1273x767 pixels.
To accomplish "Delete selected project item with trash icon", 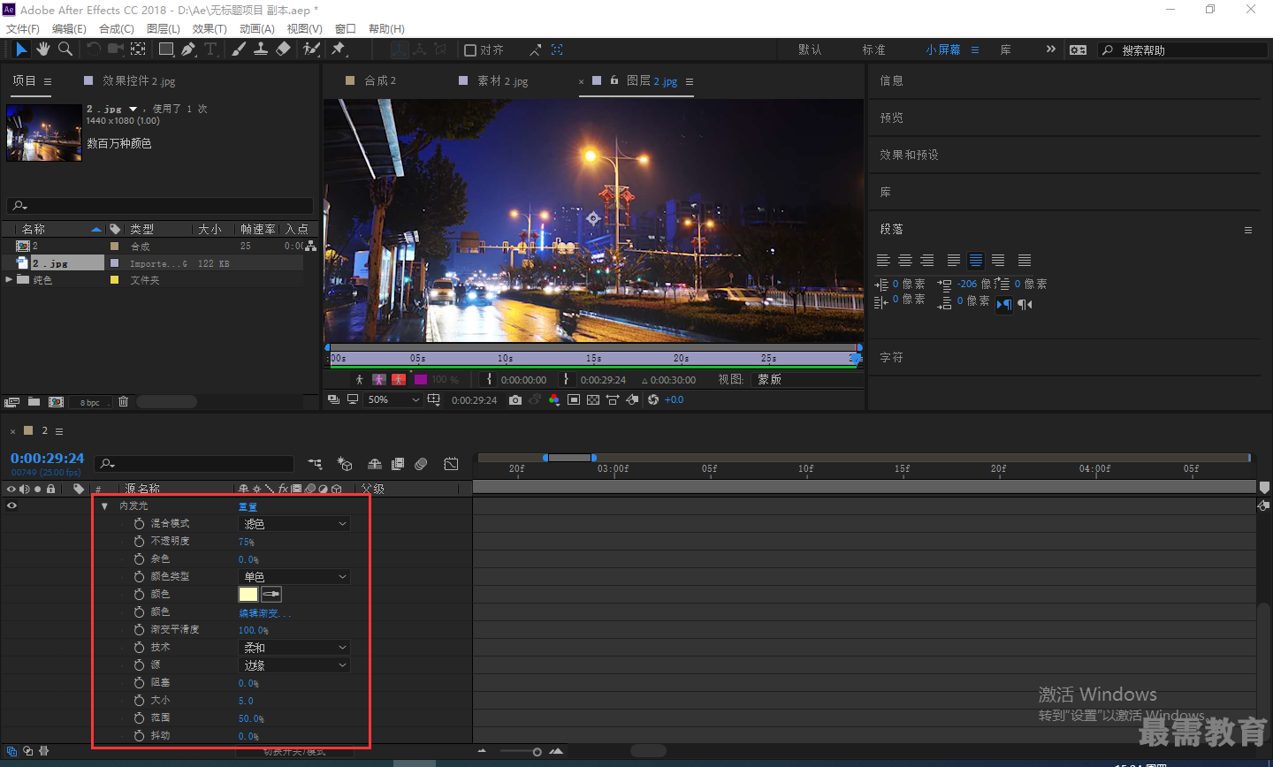I will [x=123, y=402].
